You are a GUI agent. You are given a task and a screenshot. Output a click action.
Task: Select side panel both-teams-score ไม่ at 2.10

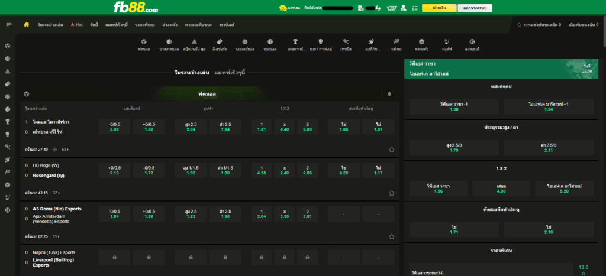pos(549,229)
